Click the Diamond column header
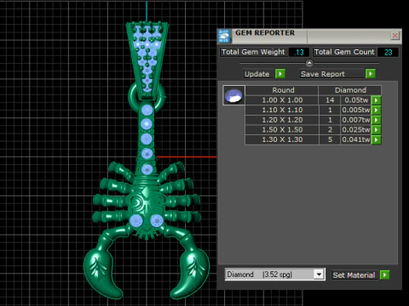Screen dimensions: 409x306 (350, 90)
